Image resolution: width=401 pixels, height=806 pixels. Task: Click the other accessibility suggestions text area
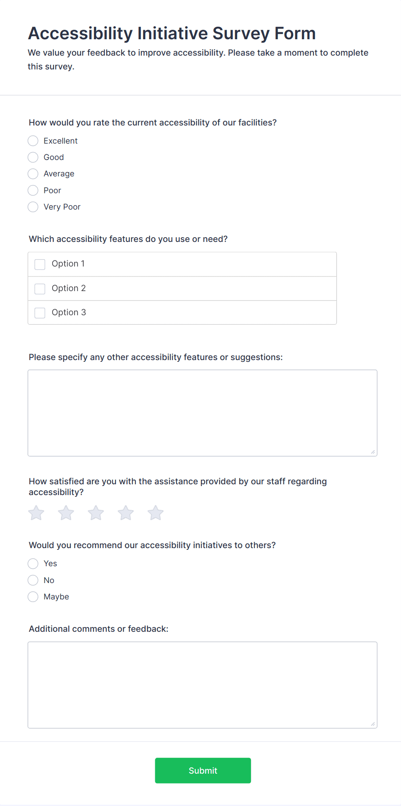point(202,413)
